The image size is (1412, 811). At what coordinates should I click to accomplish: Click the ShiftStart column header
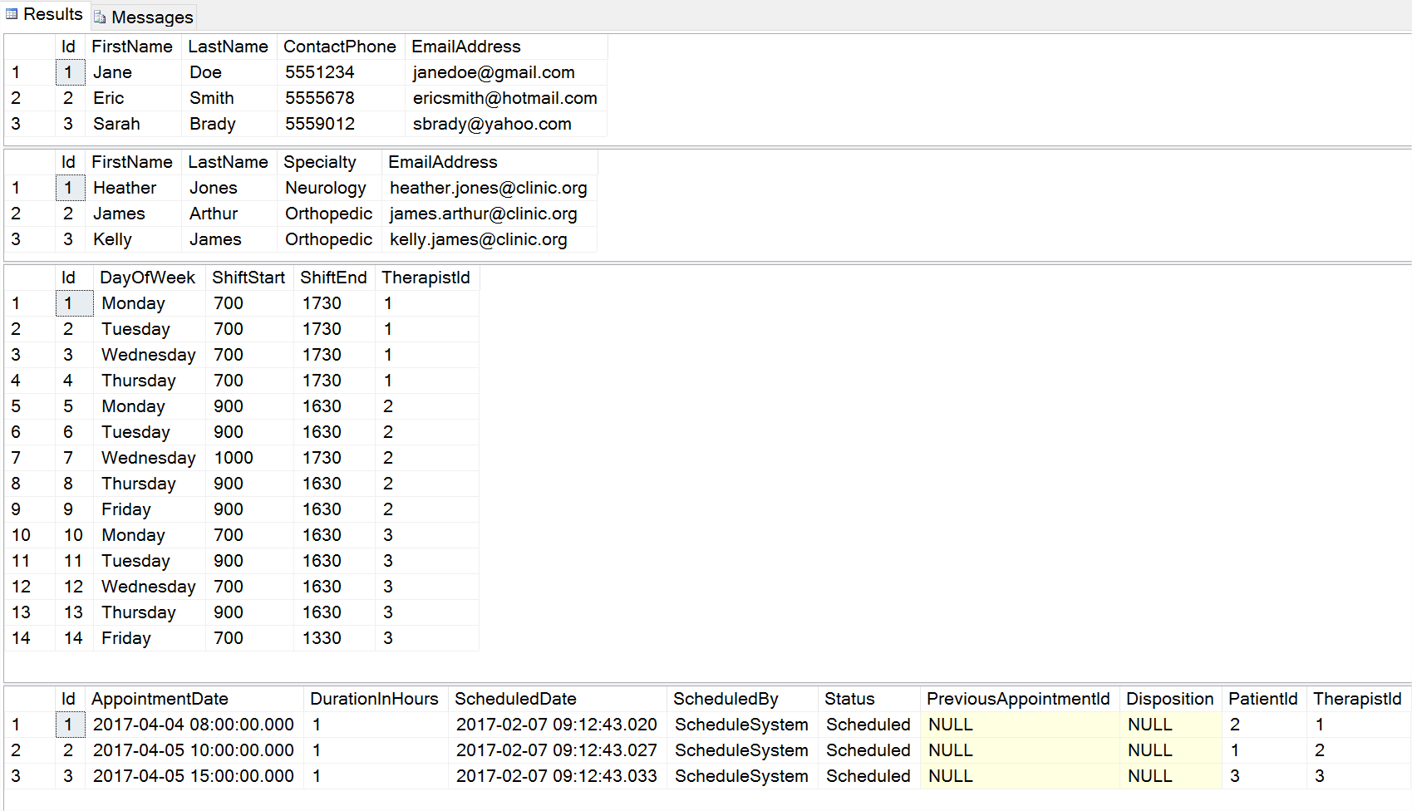point(248,278)
